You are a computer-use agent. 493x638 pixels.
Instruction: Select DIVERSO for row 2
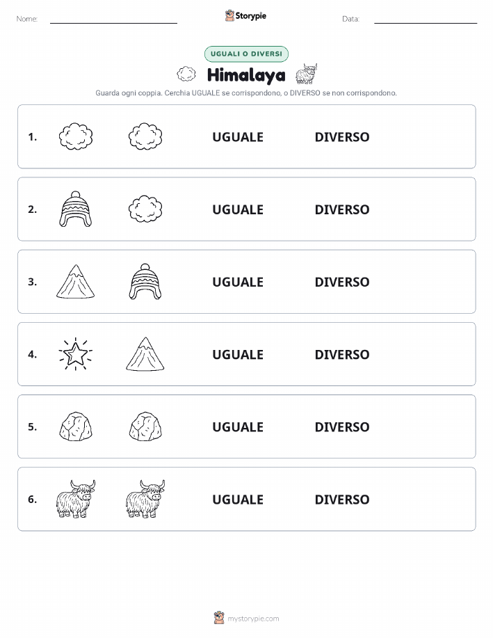point(342,209)
